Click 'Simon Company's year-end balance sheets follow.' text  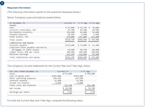point(34,18)
